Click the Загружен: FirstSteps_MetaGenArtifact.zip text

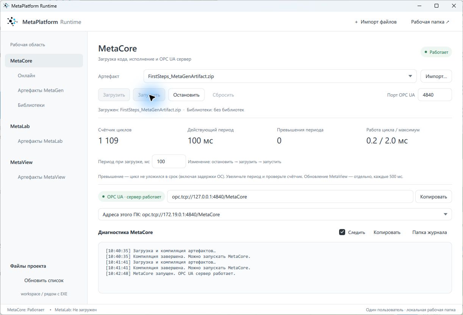point(139,110)
